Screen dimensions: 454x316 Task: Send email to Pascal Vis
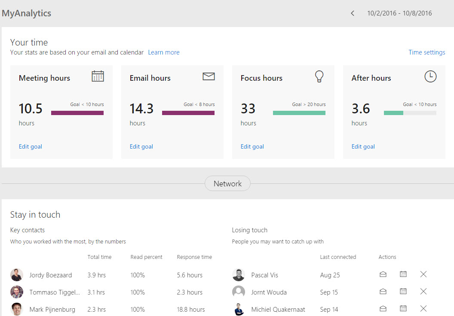click(383, 274)
